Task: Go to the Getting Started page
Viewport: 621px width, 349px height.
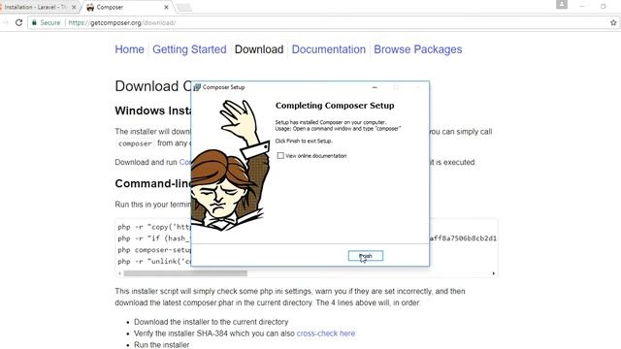Action: click(x=189, y=49)
